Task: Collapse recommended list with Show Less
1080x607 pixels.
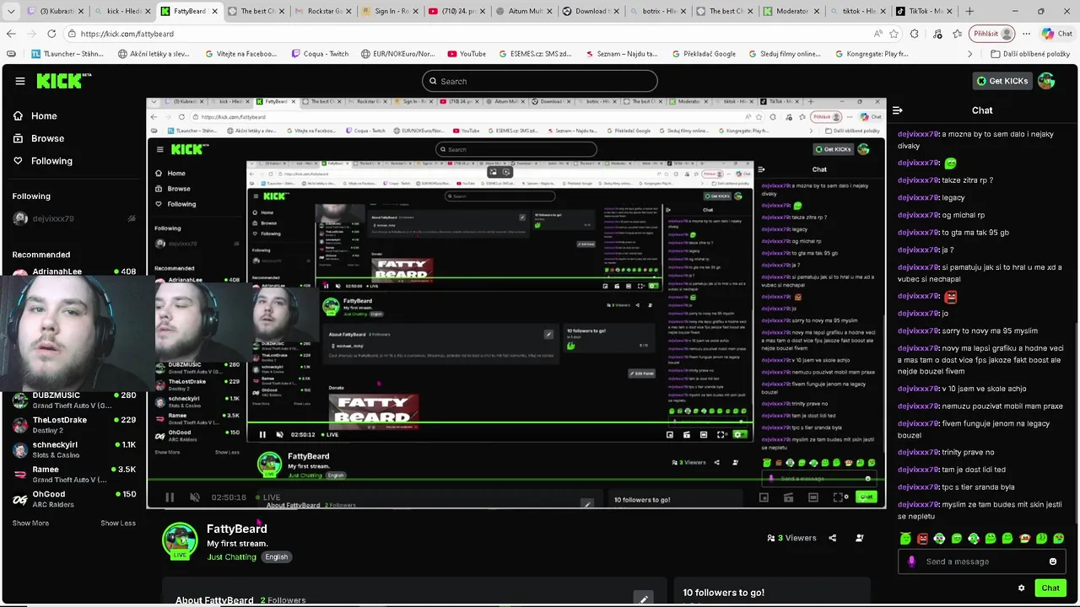Action: pos(118,523)
